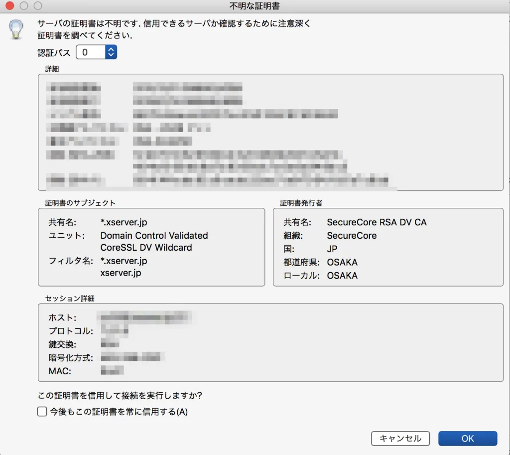The image size is (510, 455).
Task: Click the 鍵交換 label
Action: point(62,344)
